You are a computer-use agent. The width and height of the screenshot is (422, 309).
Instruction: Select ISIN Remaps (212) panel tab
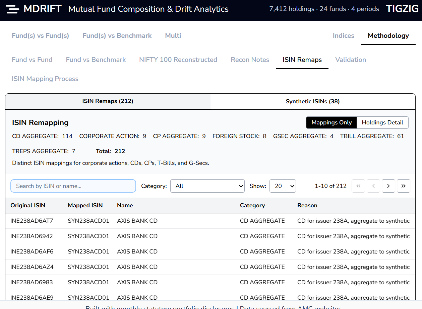[x=108, y=101]
